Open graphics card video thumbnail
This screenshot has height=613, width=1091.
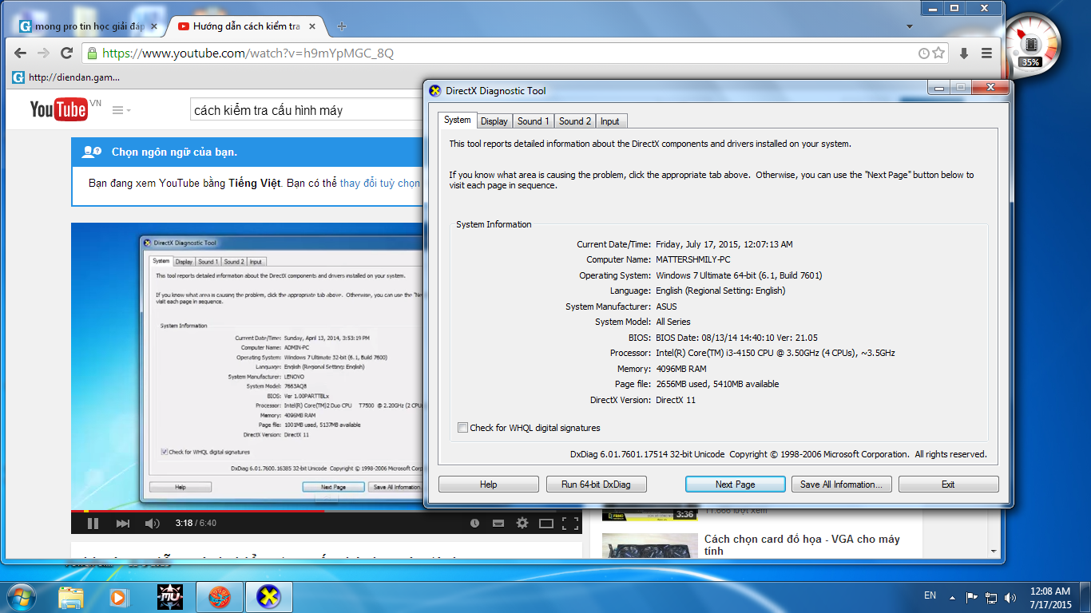coord(649,548)
